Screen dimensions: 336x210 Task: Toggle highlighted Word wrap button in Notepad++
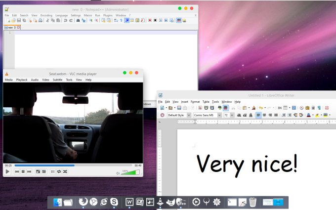click(x=127, y=20)
